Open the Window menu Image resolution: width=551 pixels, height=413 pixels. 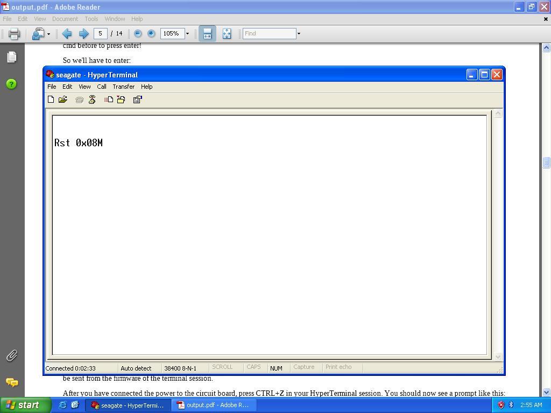click(x=115, y=19)
